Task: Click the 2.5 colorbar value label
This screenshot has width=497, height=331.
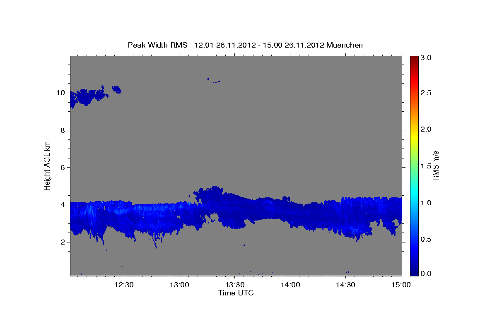Action: [x=427, y=93]
